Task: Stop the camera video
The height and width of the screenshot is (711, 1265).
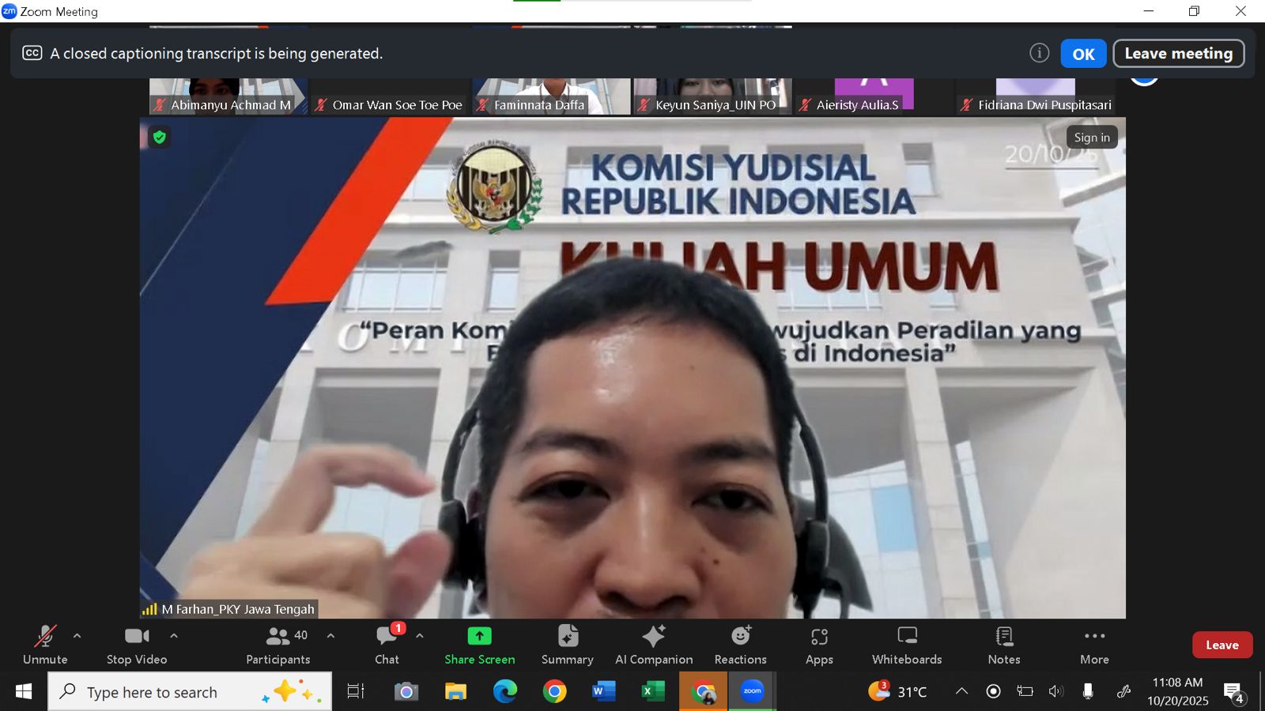Action: point(137,645)
